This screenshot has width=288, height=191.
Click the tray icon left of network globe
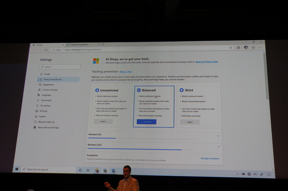click(x=243, y=174)
